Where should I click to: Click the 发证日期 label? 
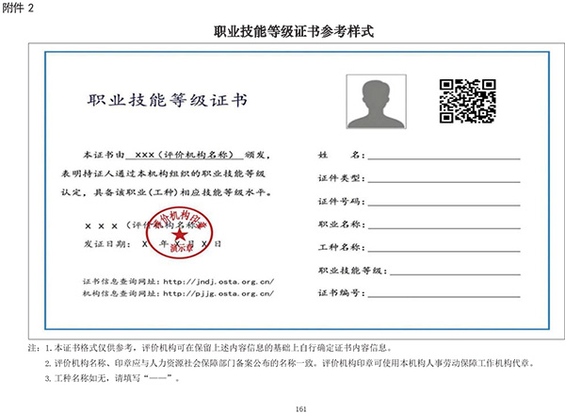click(106, 244)
